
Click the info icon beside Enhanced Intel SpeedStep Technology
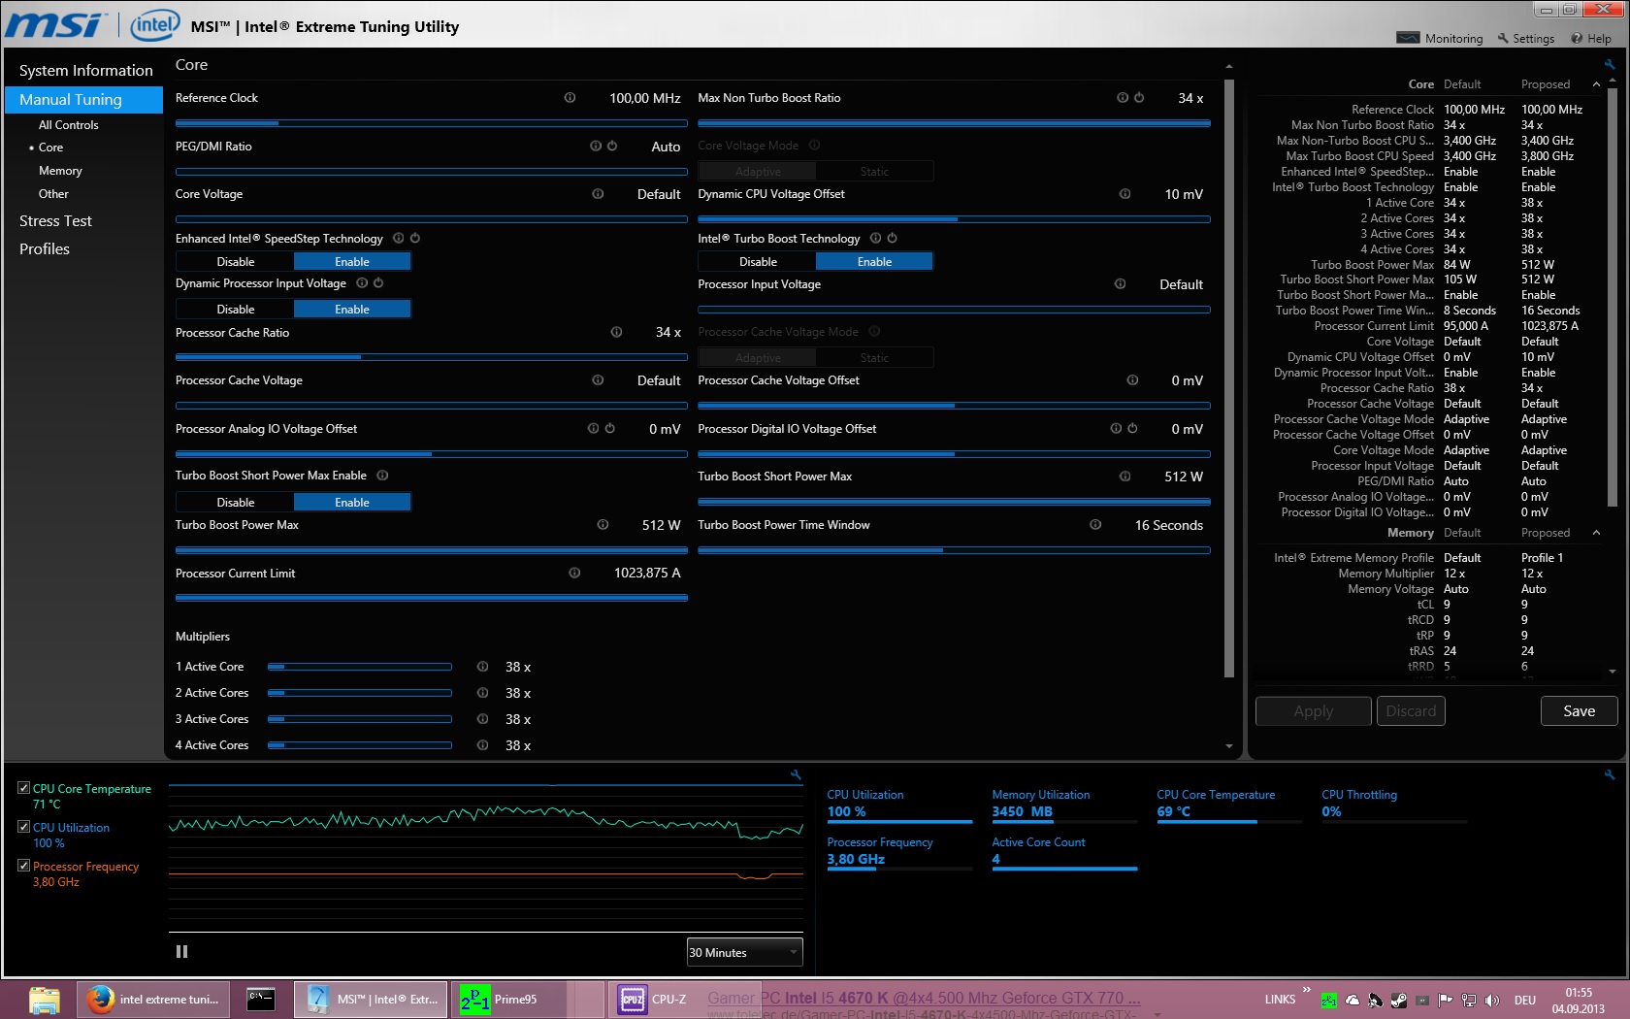click(399, 238)
